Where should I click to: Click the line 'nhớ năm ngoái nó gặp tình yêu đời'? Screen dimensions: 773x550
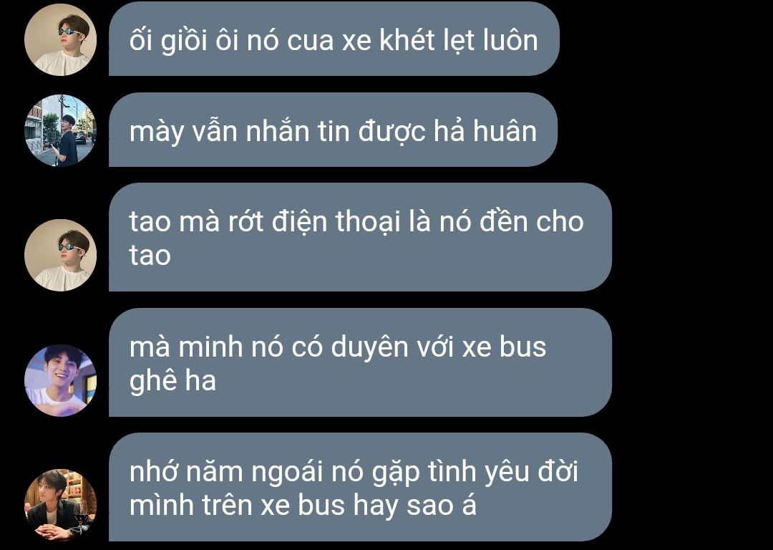(x=354, y=472)
